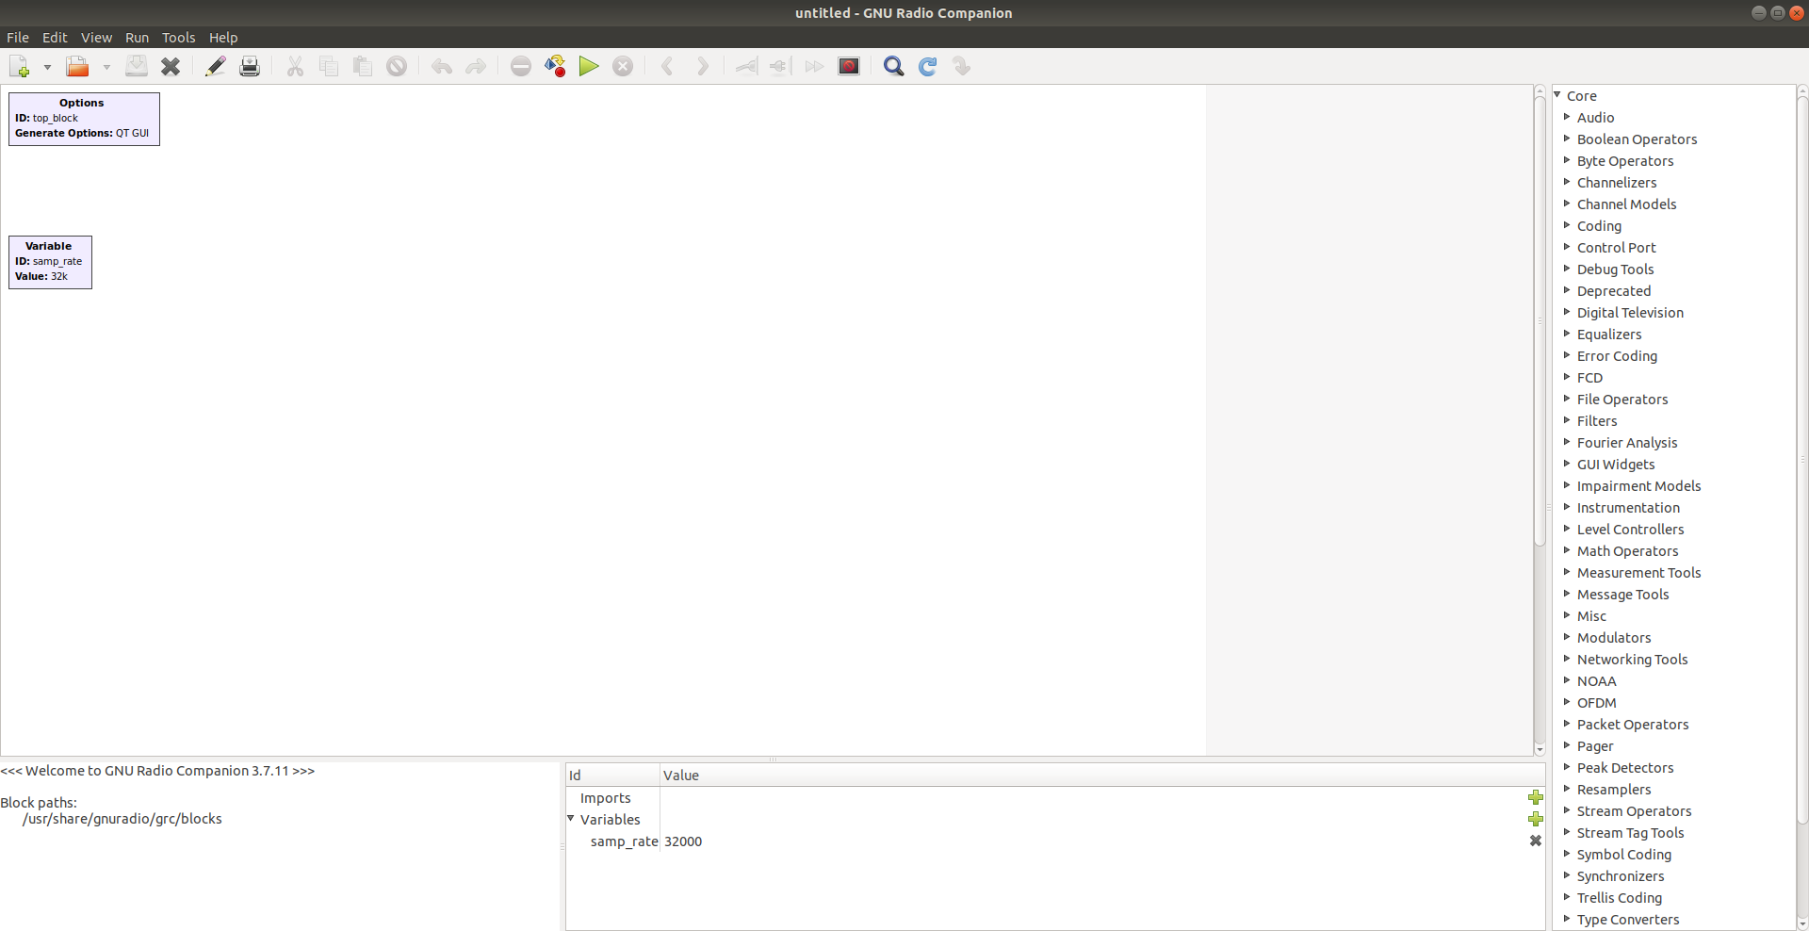This screenshot has width=1809, height=931.
Task: Add a new variable with the plus button
Action: pos(1535,820)
